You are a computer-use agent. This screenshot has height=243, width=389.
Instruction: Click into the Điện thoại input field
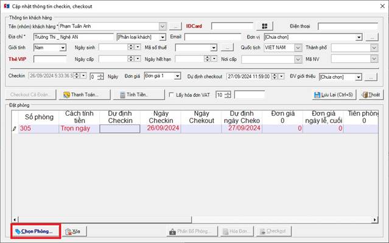[348, 27]
